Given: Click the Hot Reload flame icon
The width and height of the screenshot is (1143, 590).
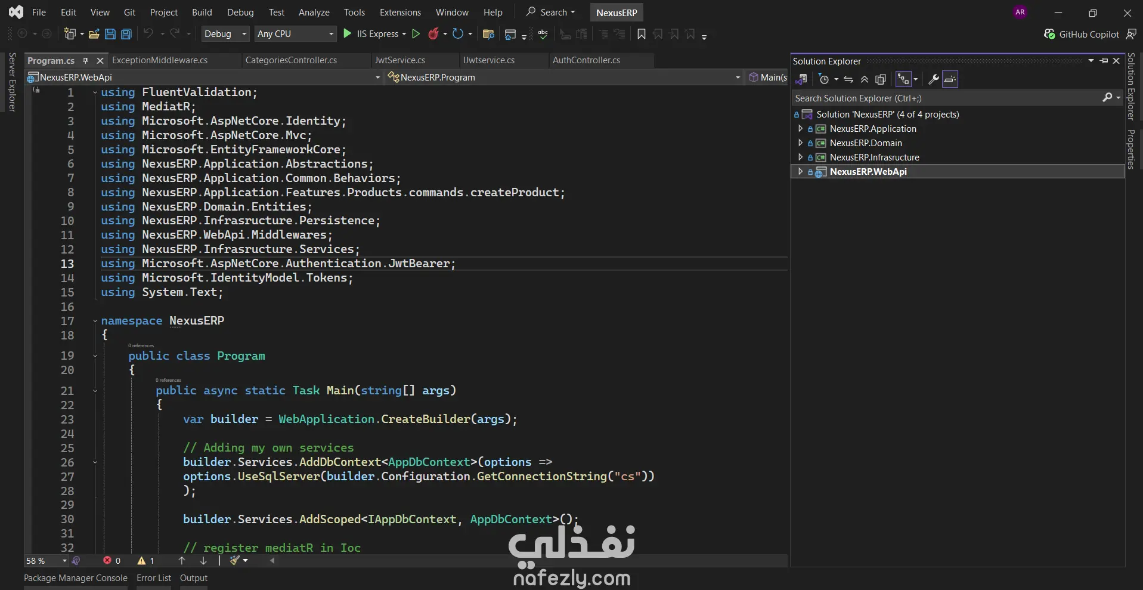Looking at the screenshot, I should click(x=433, y=34).
